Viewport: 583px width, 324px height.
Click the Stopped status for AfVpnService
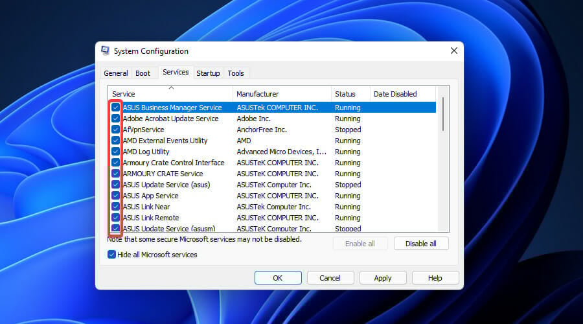(x=348, y=130)
